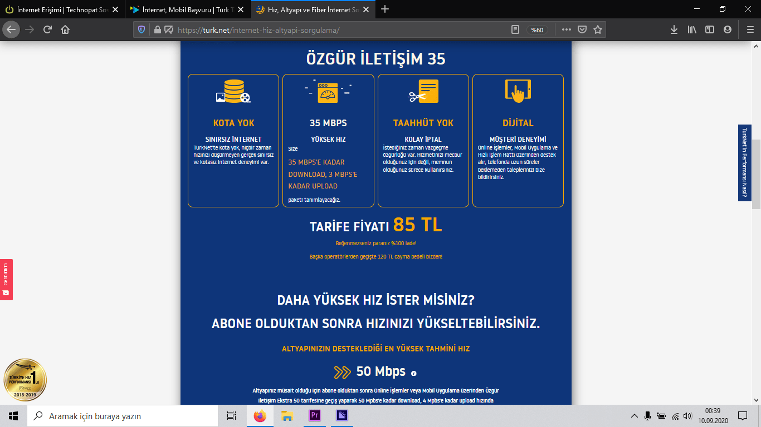Open the volume tray icon
The width and height of the screenshot is (761, 427).
688,416
